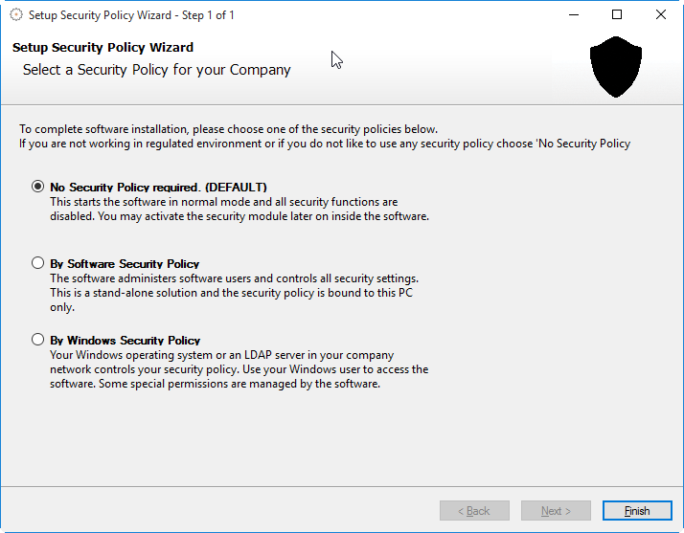Select the No Security Policy required radio button
The height and width of the screenshot is (533, 684).
(38, 187)
